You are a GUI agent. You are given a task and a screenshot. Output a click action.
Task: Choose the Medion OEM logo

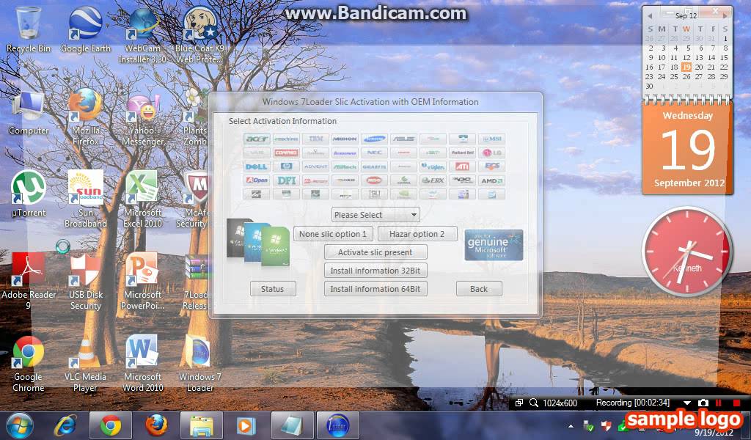tap(345, 139)
